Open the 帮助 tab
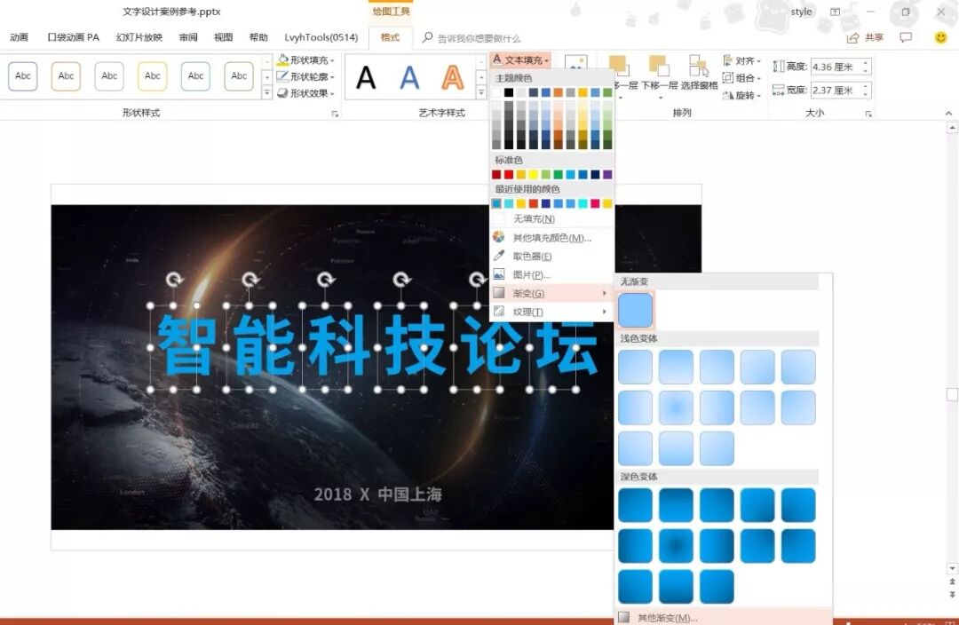The width and height of the screenshot is (959, 625). point(258,37)
